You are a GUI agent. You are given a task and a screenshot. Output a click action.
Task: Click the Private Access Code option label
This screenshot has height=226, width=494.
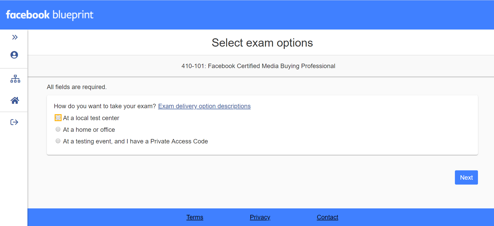click(135, 141)
